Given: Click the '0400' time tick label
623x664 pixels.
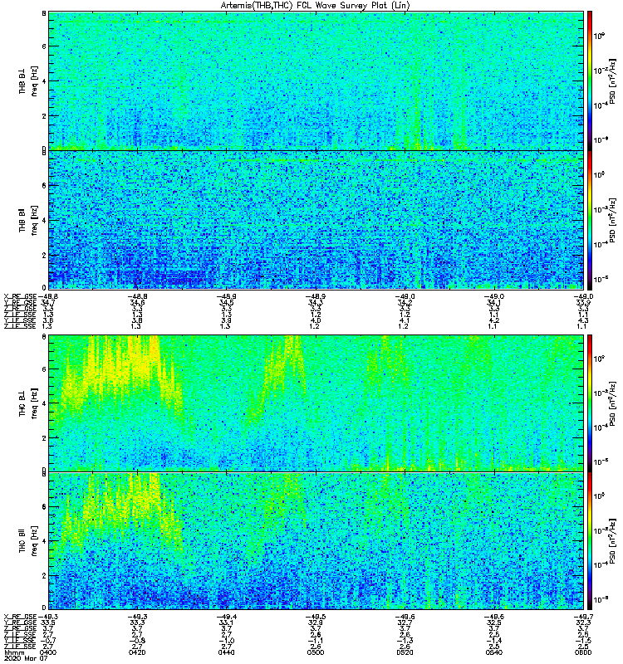Looking at the screenshot, I should tap(48, 652).
